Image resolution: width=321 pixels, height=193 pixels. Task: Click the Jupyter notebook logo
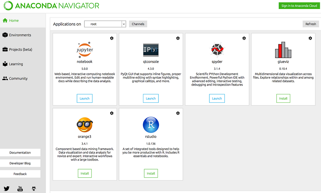[85, 49]
